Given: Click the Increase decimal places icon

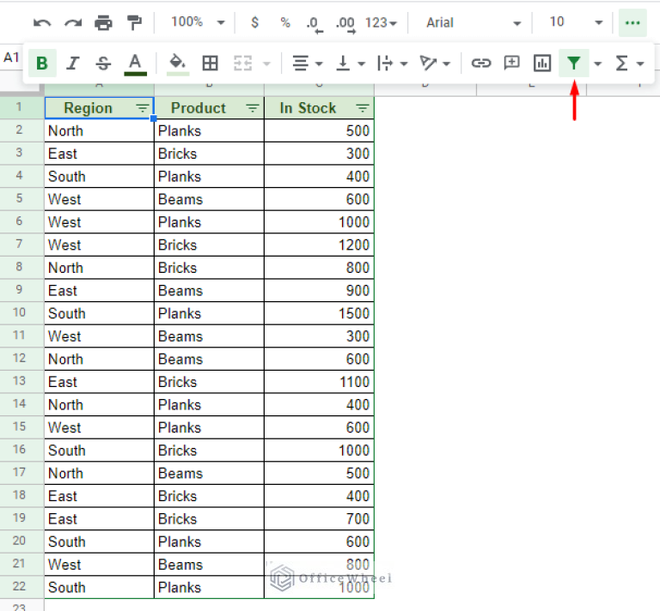Looking at the screenshot, I should (345, 23).
